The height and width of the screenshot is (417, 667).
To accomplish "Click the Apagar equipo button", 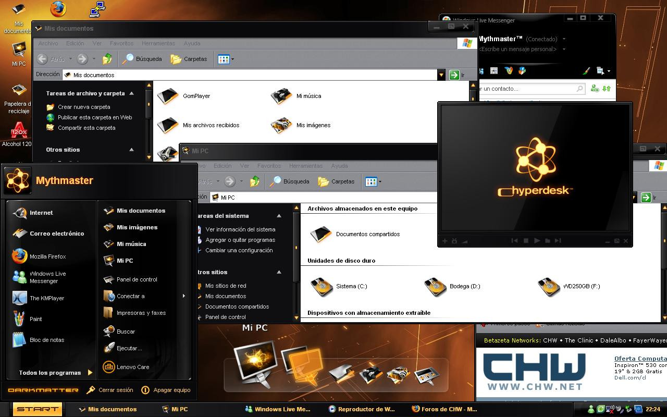I will coord(166,390).
